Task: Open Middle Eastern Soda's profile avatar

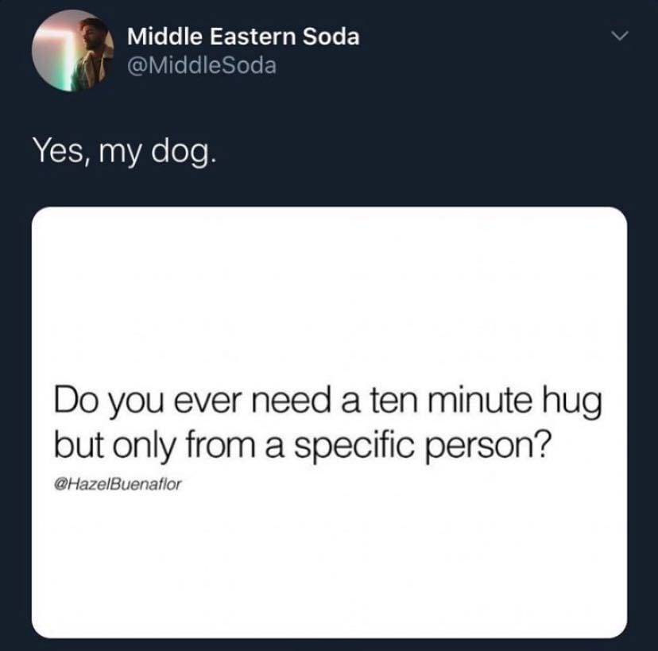Action: 73,50
